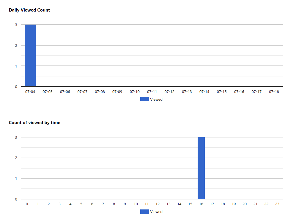Viewport: 296px width, 221px height.
Task: Click the Daily Viewed Count heading
Action: tap(29, 10)
